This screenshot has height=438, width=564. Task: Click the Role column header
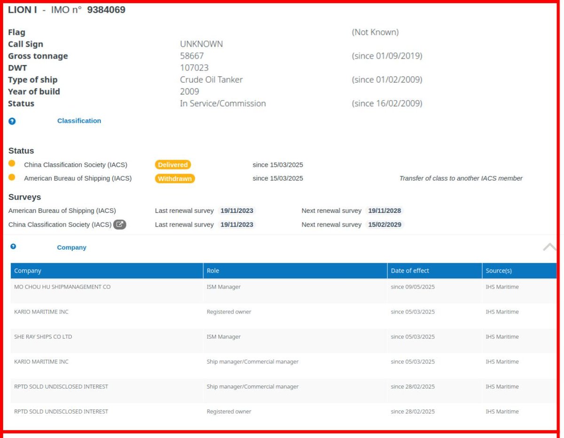[x=295, y=271]
